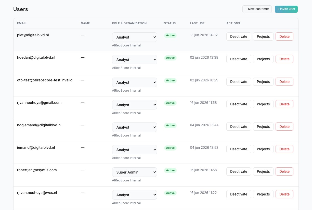Click email robertjan@asyntis.com
This screenshot has height=210, width=312.
[x=37, y=170]
